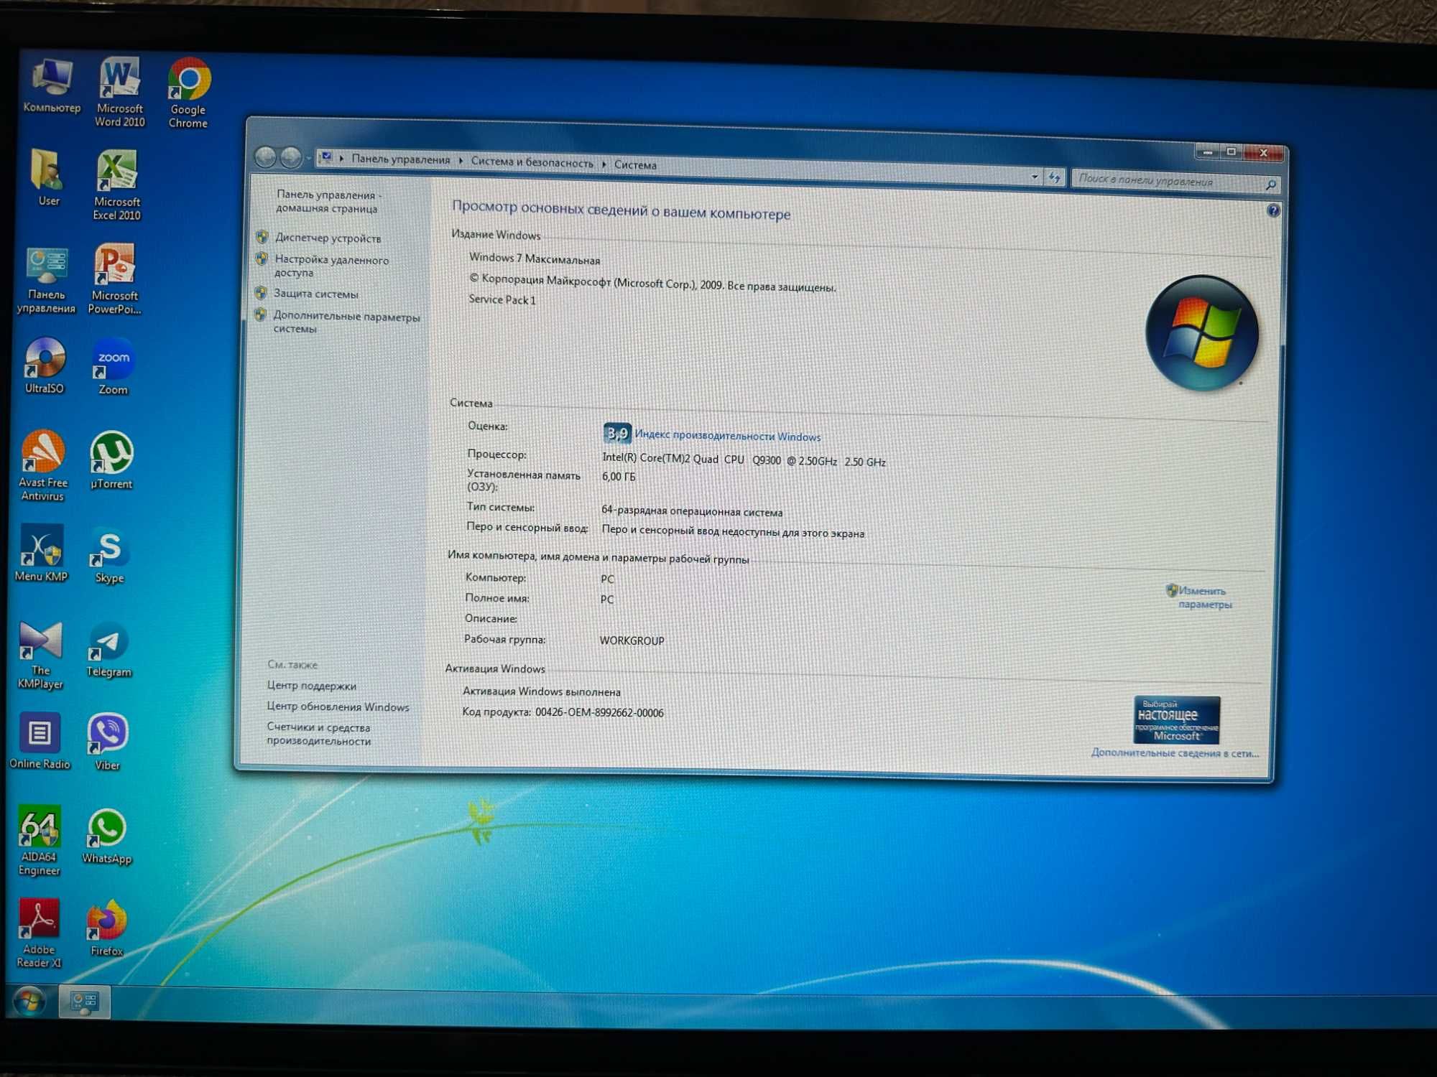This screenshot has height=1077, width=1437.
Task: Click Изменить параметры link
Action: pyautogui.click(x=1205, y=597)
